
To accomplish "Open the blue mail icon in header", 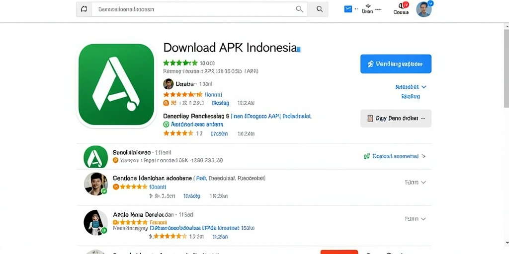I will 348,9.
